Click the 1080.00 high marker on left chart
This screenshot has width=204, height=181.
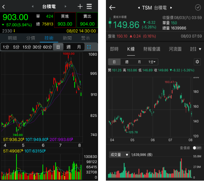click(x=69, y=54)
